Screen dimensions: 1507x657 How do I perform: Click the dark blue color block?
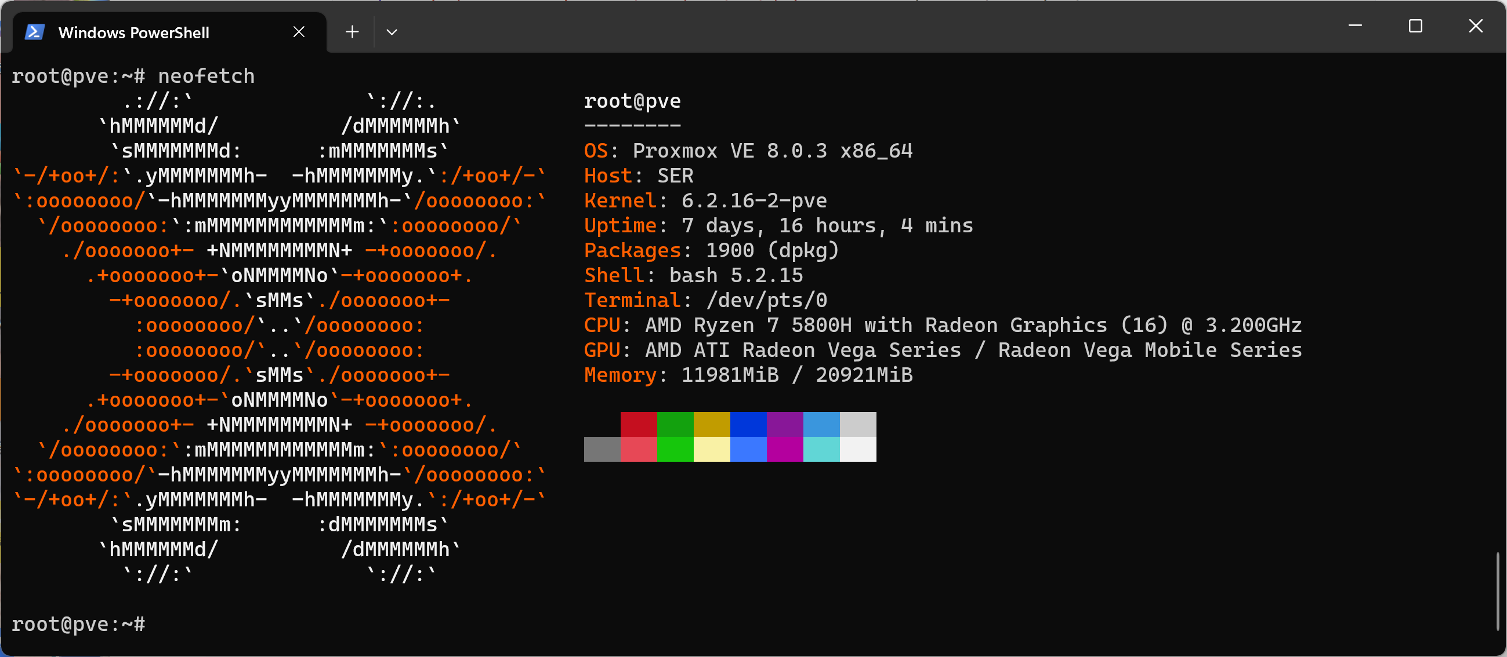pos(748,424)
